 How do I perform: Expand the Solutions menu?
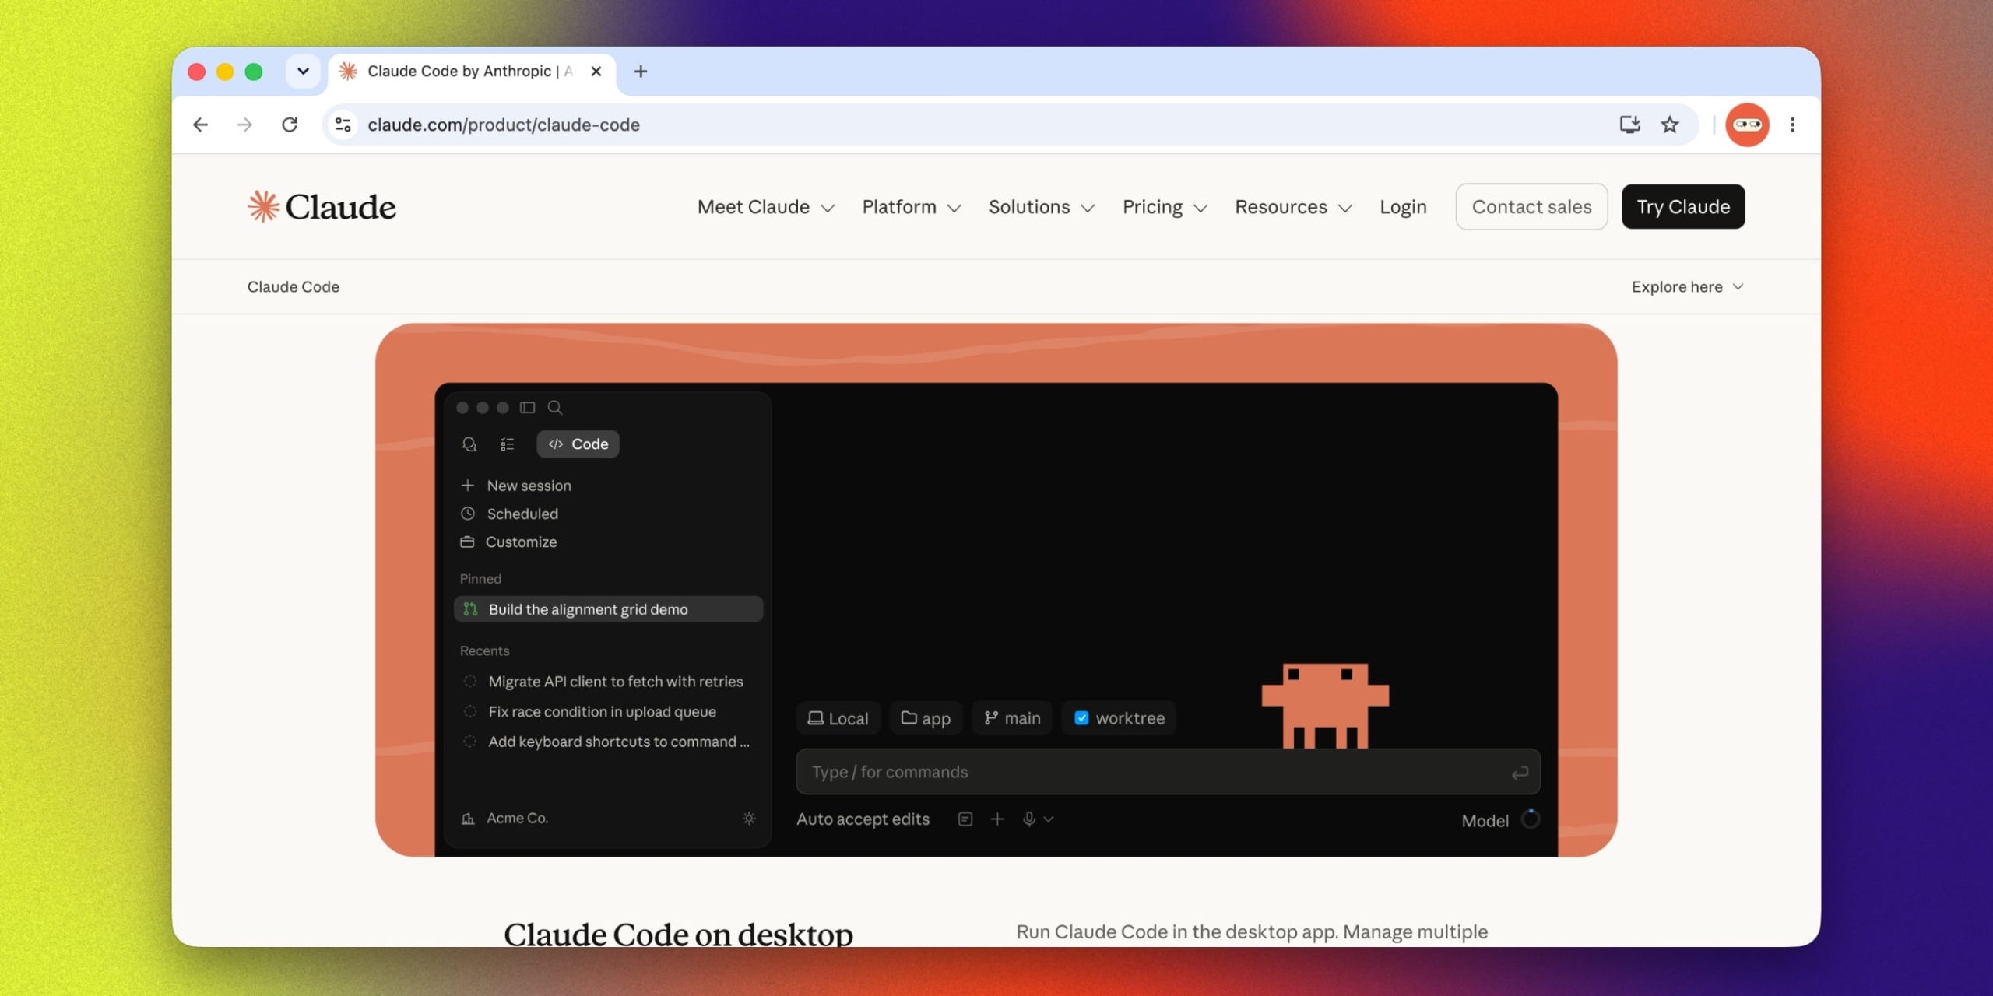(x=1042, y=207)
